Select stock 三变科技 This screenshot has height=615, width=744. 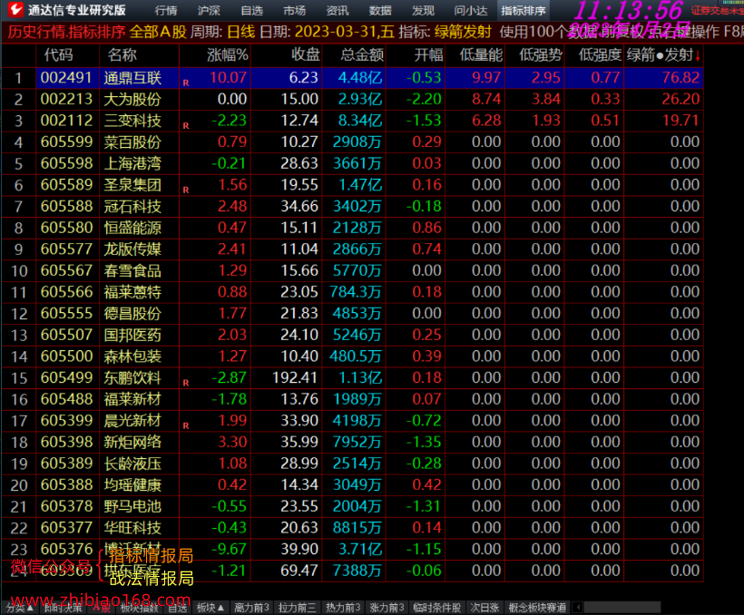132,121
